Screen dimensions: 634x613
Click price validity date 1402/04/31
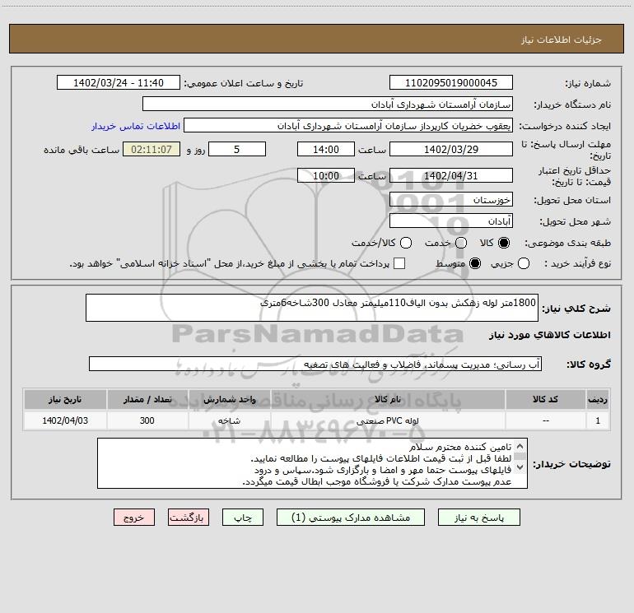(x=451, y=175)
